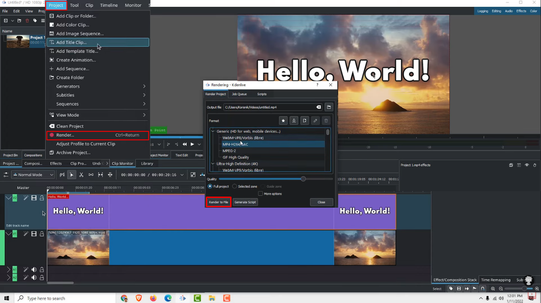Screen dimensions: 541x303
Task: Open track V1 effects wand icon
Action: [26, 234]
